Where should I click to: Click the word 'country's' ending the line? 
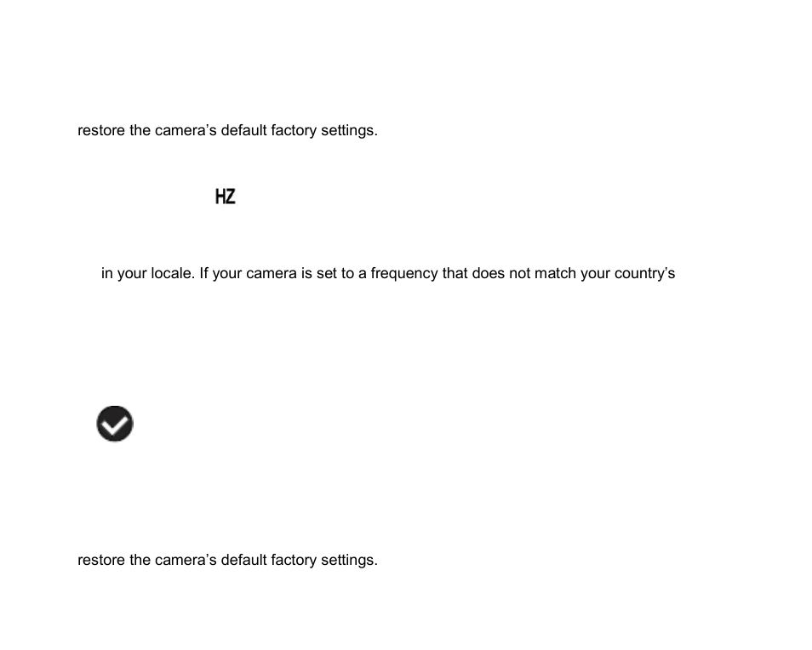click(644, 273)
